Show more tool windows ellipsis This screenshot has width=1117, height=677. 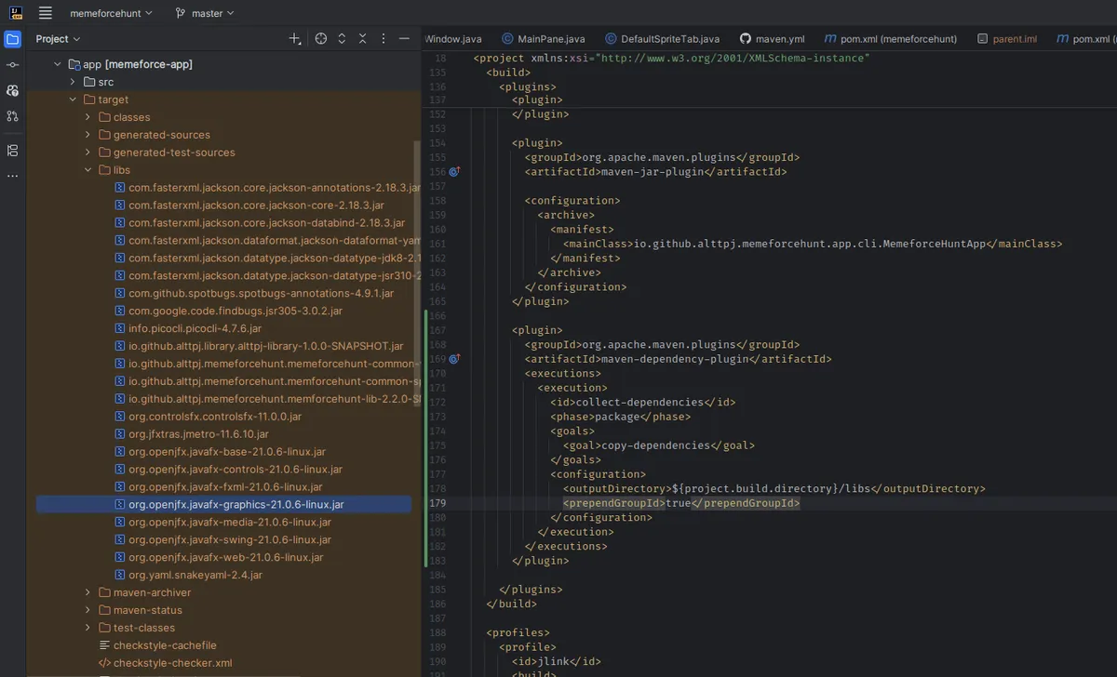point(12,175)
